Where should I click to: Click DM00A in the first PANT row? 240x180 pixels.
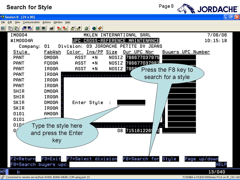point(51,57)
